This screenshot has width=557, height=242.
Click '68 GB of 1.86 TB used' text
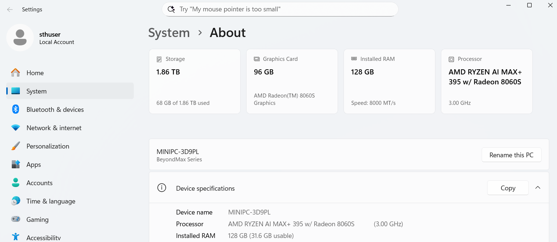coord(183,103)
